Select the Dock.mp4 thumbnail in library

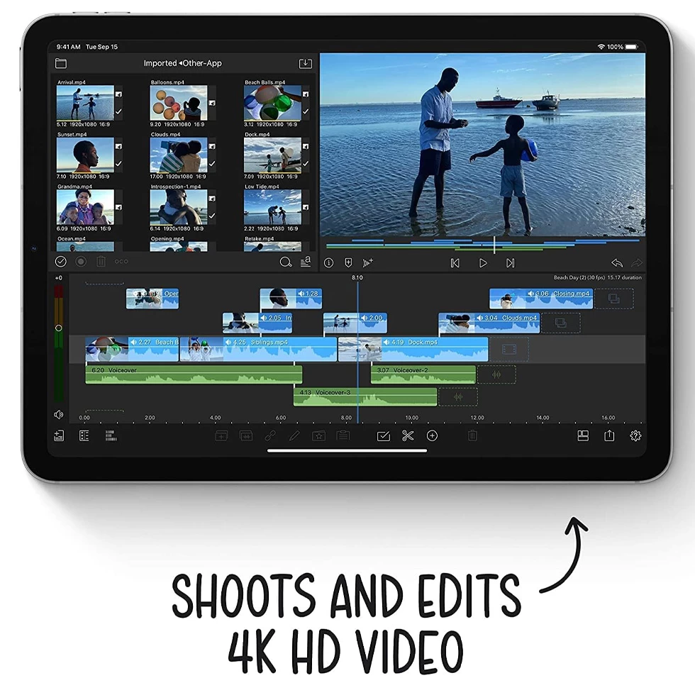[x=272, y=155]
